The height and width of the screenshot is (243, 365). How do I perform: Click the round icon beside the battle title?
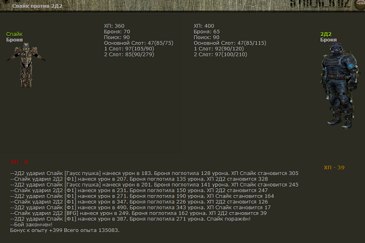click(x=5, y=5)
